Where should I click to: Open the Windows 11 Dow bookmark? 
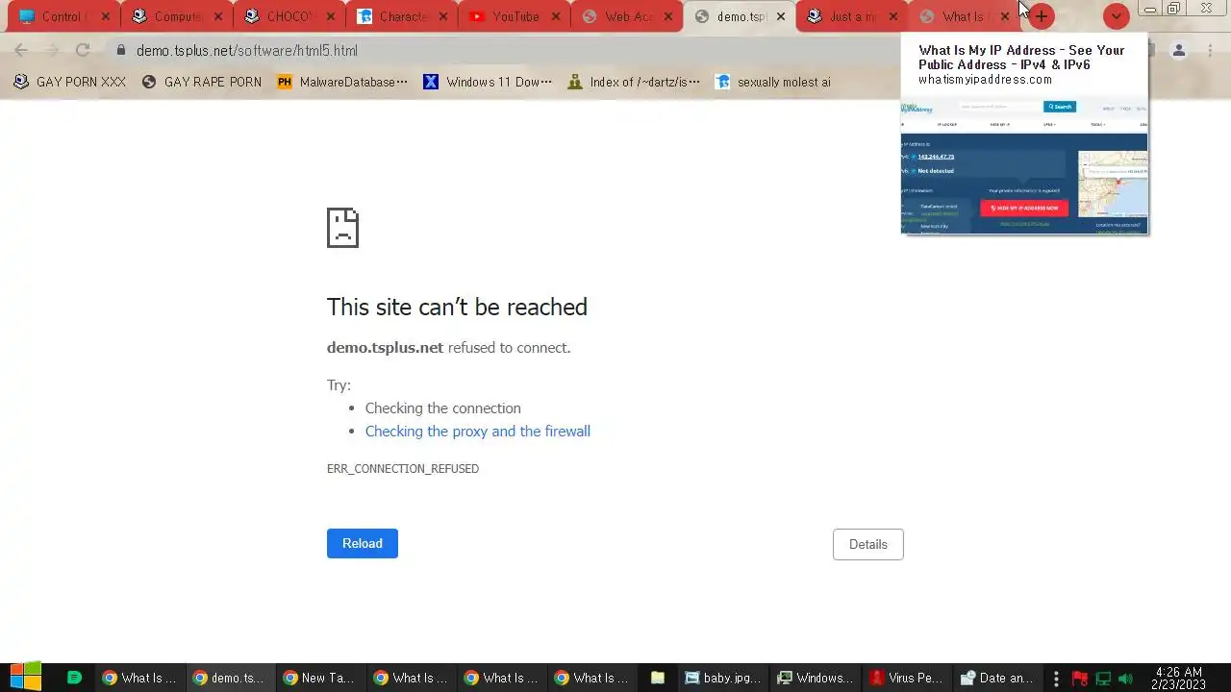[x=488, y=82]
